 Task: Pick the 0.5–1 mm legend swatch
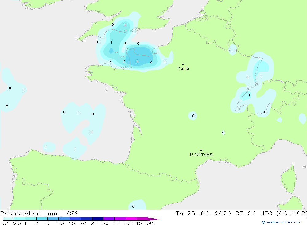pyautogui.click(x=20, y=219)
